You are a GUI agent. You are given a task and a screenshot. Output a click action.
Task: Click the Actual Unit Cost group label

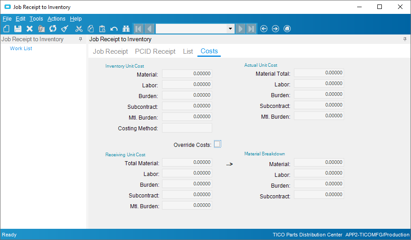(x=261, y=65)
